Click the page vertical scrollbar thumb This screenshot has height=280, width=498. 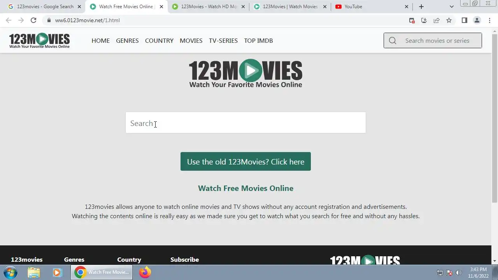click(x=494, y=118)
